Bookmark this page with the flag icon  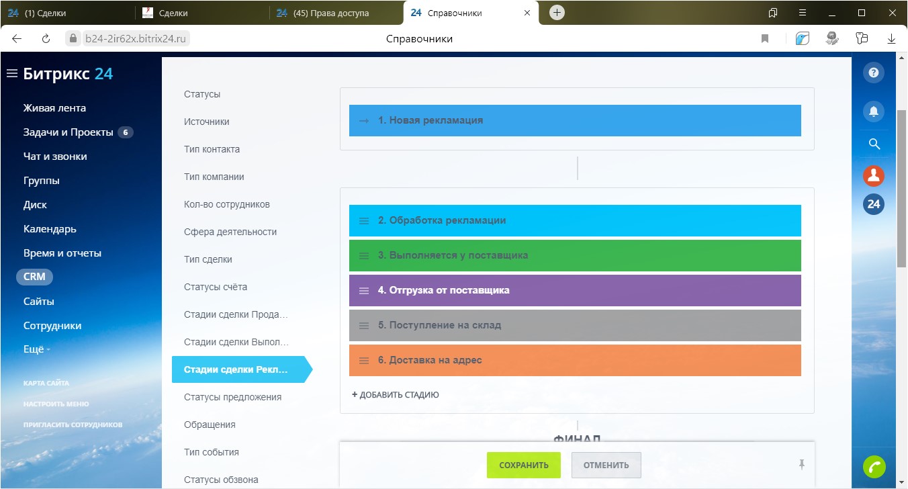click(765, 39)
